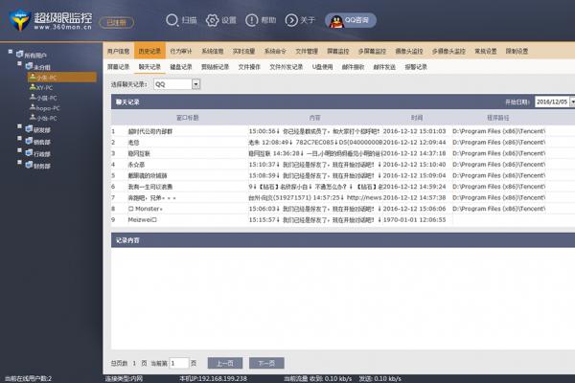Click the 下一页 next page button

[266, 363]
